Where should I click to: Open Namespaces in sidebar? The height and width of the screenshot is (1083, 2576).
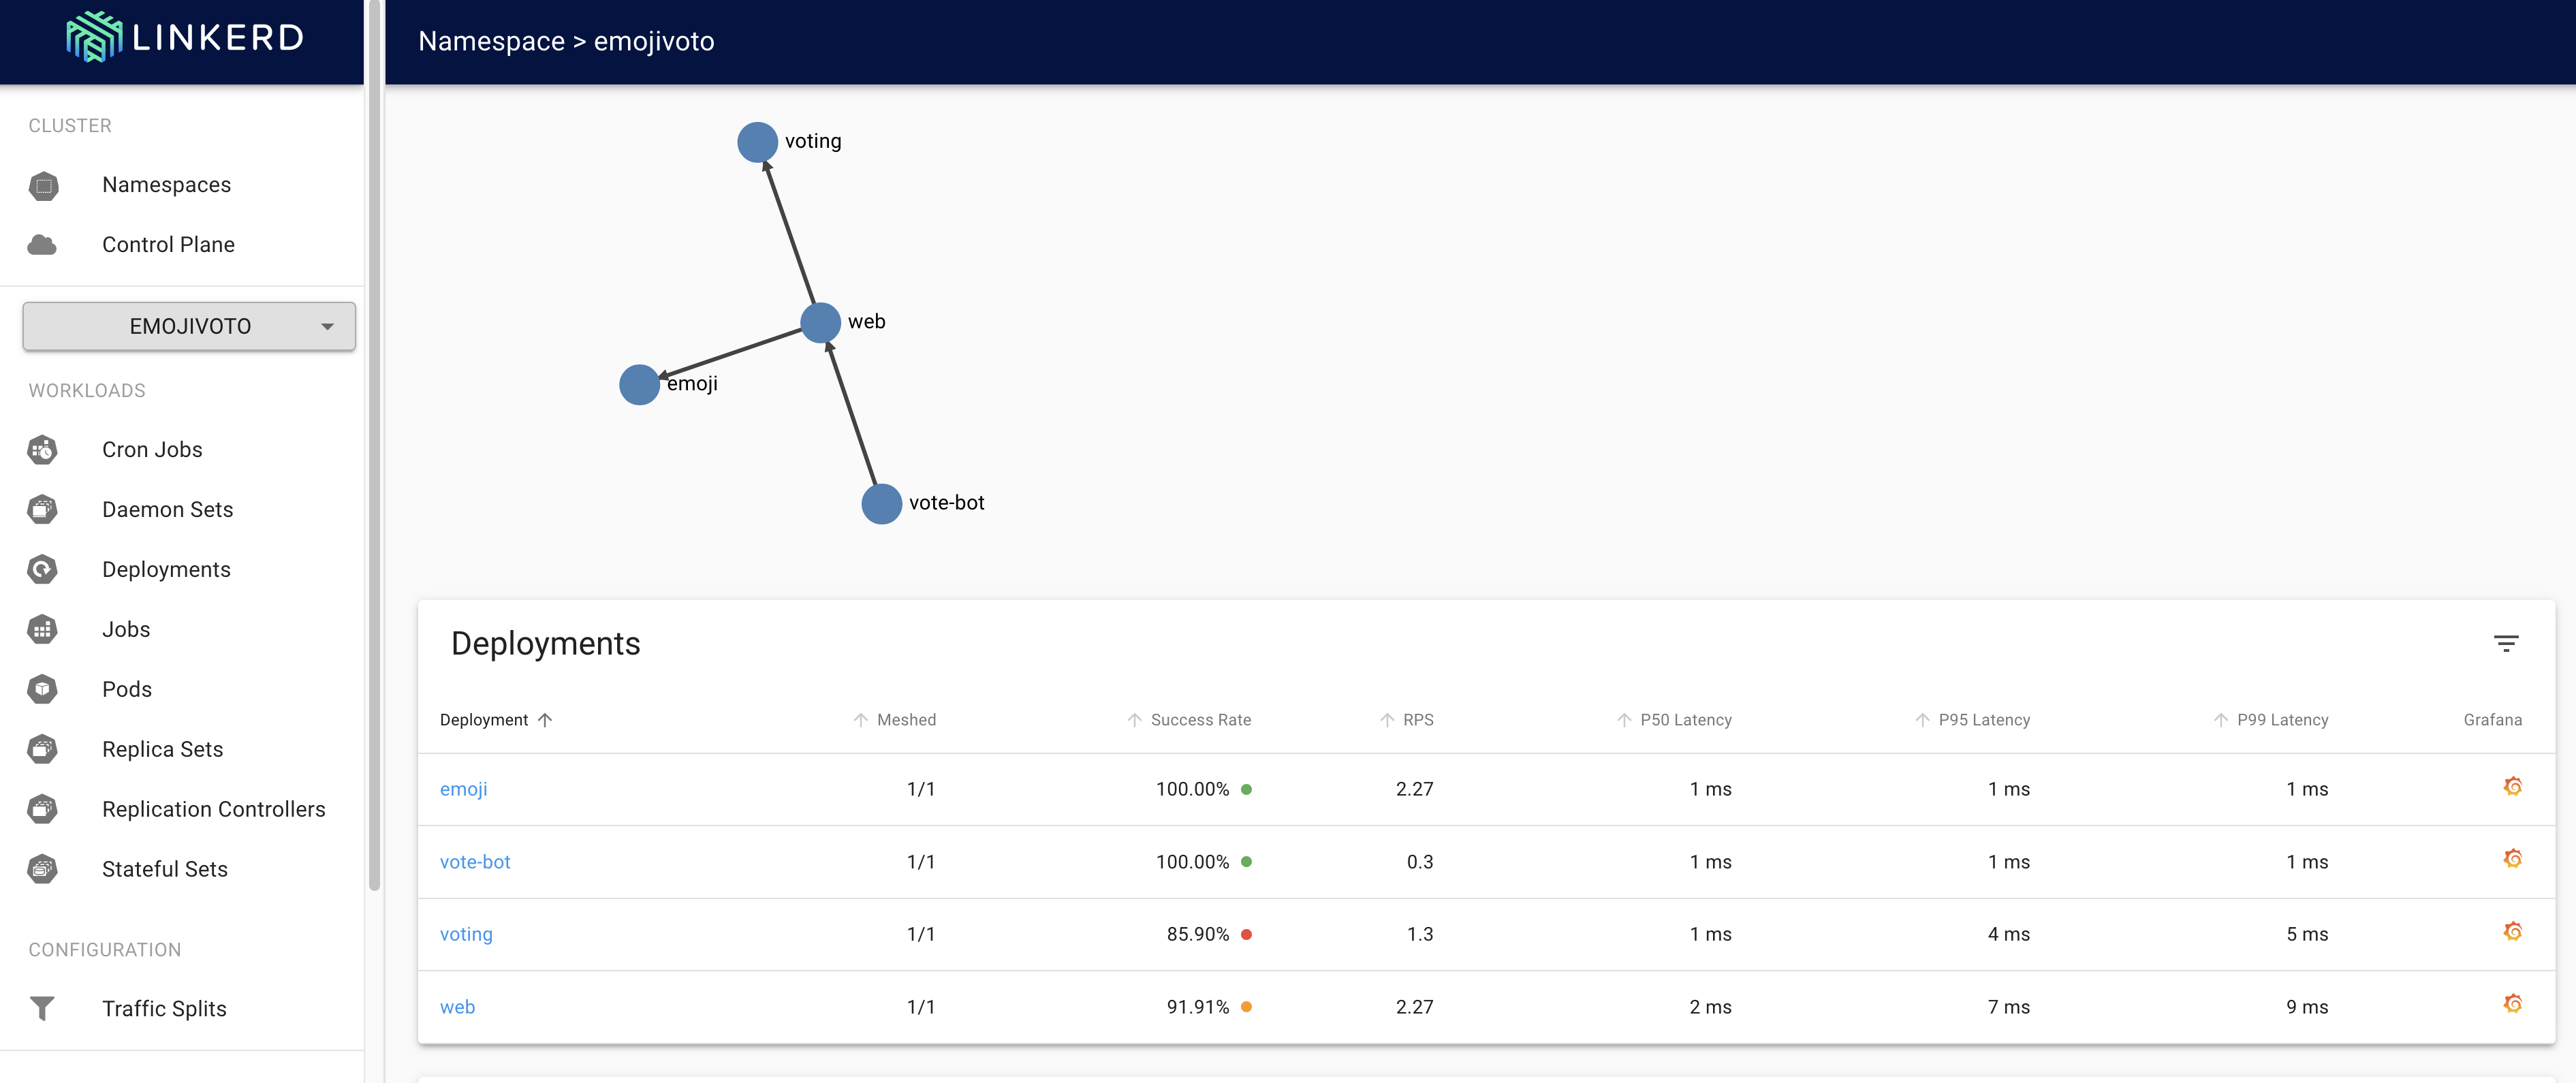166,185
